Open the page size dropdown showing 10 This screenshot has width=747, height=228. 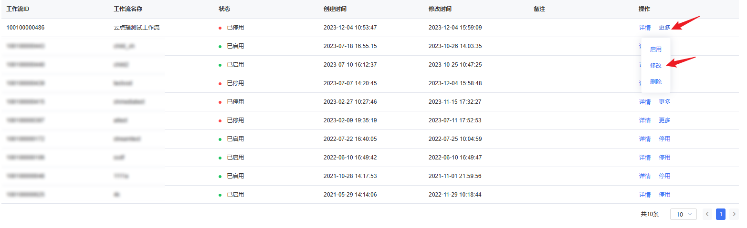pyautogui.click(x=683, y=214)
